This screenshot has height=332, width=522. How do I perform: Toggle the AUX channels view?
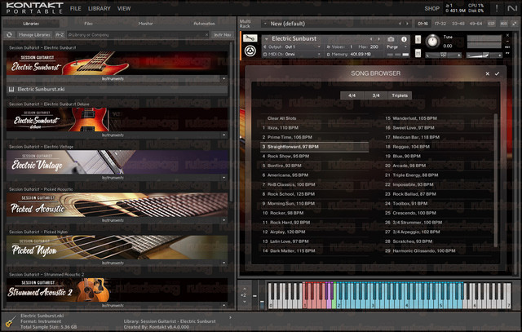coord(504,24)
